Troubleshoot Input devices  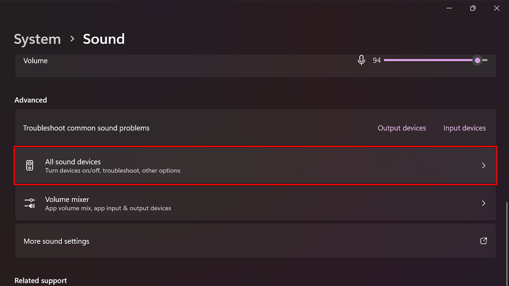(464, 128)
